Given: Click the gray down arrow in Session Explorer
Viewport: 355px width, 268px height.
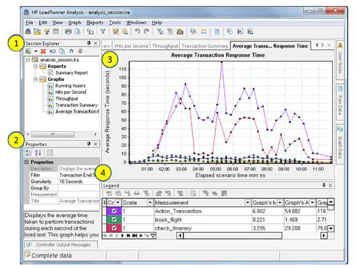Looking at the screenshot, I should (80, 51).
